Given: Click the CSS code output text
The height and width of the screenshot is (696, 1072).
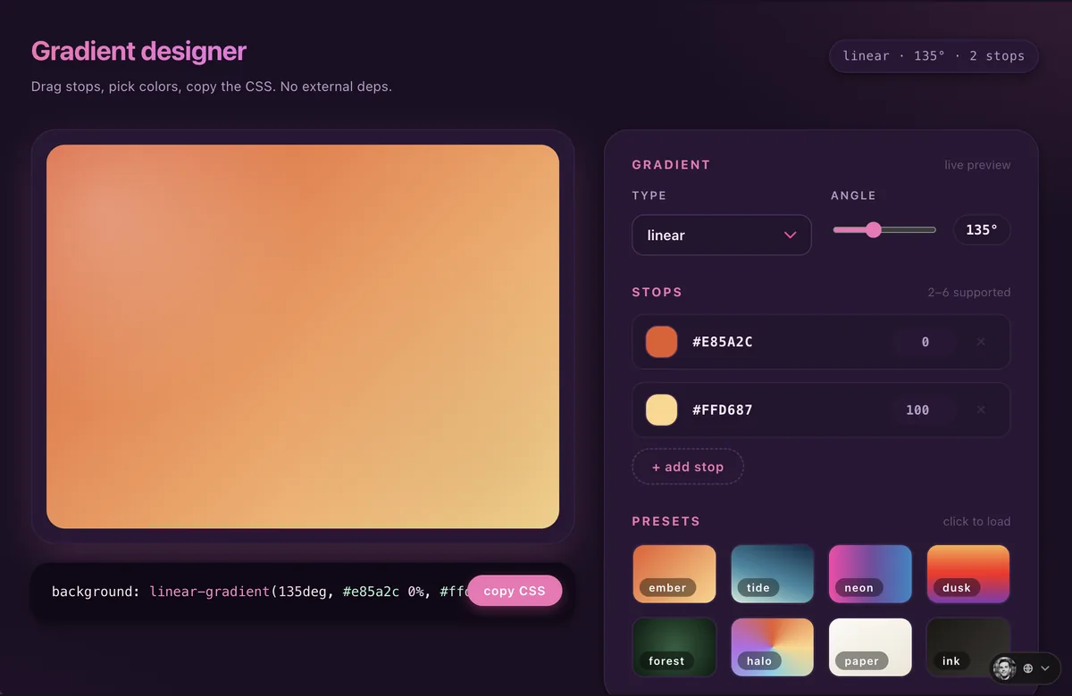Looking at the screenshot, I should (x=259, y=591).
